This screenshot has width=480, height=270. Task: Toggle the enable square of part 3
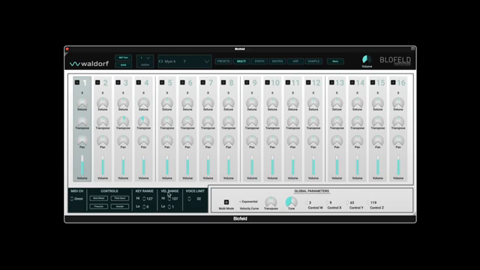click(118, 82)
